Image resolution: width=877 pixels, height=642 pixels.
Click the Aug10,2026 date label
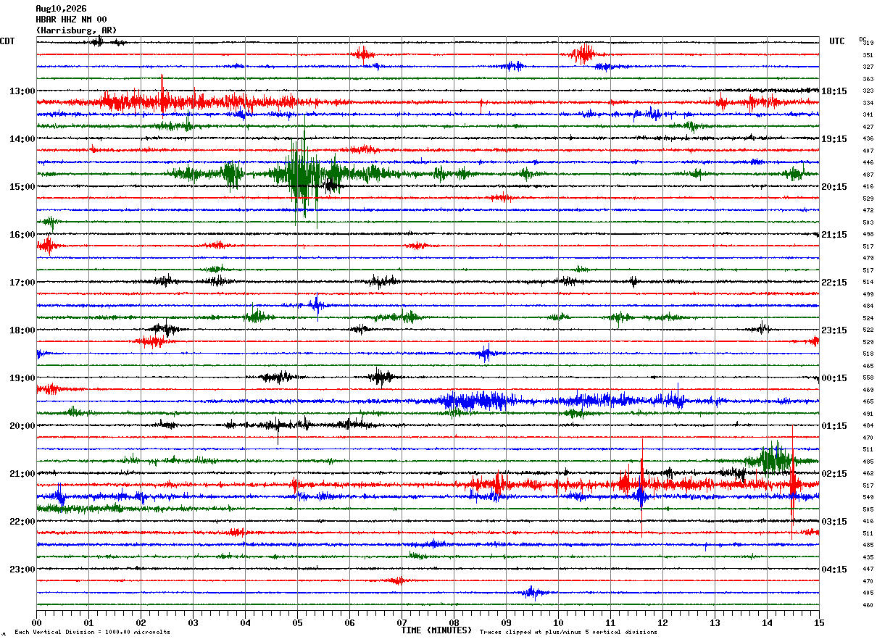point(61,9)
